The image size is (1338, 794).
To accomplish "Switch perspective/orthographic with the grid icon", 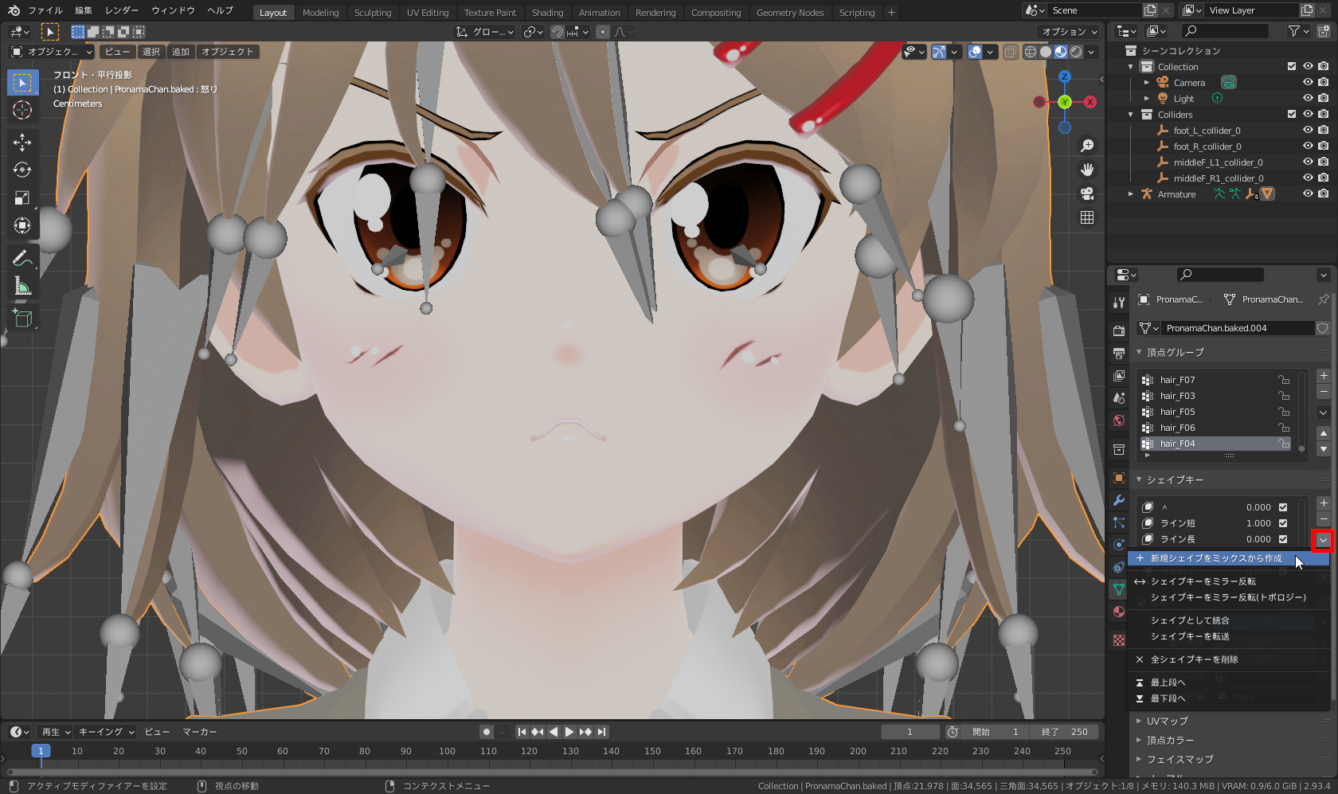I will click(x=1087, y=217).
